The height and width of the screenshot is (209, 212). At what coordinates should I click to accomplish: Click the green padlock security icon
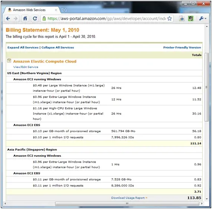[44, 19]
